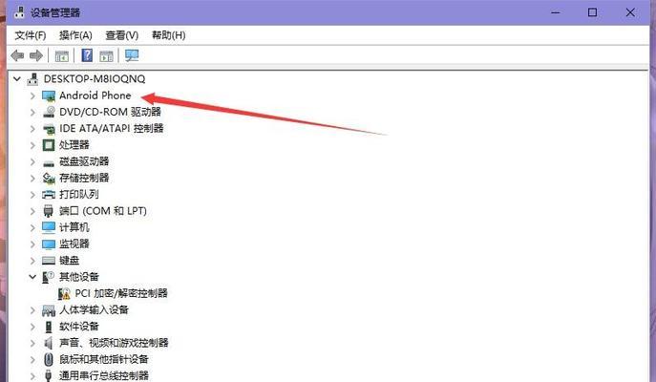
Task: Click the 键盘 keyboard icon
Action: [x=49, y=261]
